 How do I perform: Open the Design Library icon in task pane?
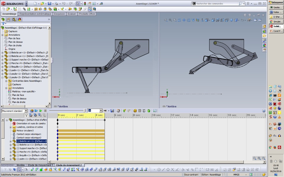[264, 31]
